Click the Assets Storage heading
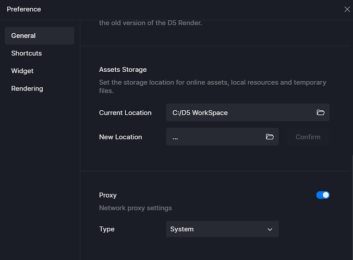 coord(123,70)
